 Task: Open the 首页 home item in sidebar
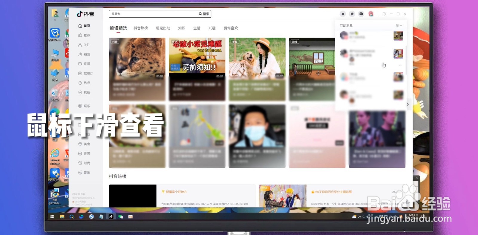pyautogui.click(x=84, y=26)
